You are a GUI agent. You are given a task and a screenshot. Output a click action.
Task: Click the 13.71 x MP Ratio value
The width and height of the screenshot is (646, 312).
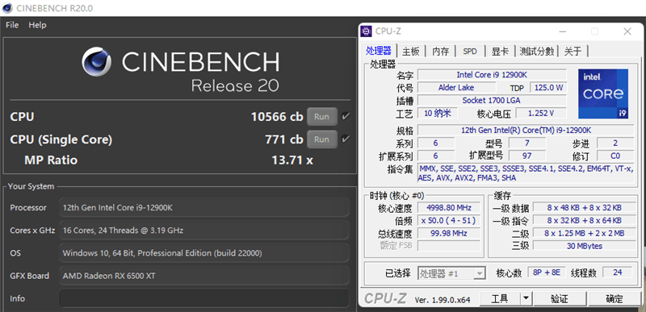(292, 160)
